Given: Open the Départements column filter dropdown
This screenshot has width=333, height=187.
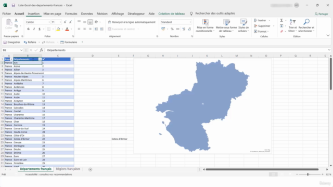Looking at the screenshot, I should pos(40,59).
